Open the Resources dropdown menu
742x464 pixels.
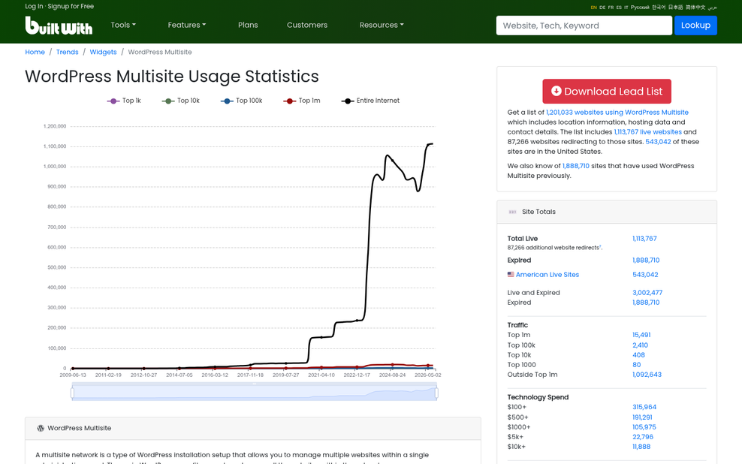click(382, 25)
